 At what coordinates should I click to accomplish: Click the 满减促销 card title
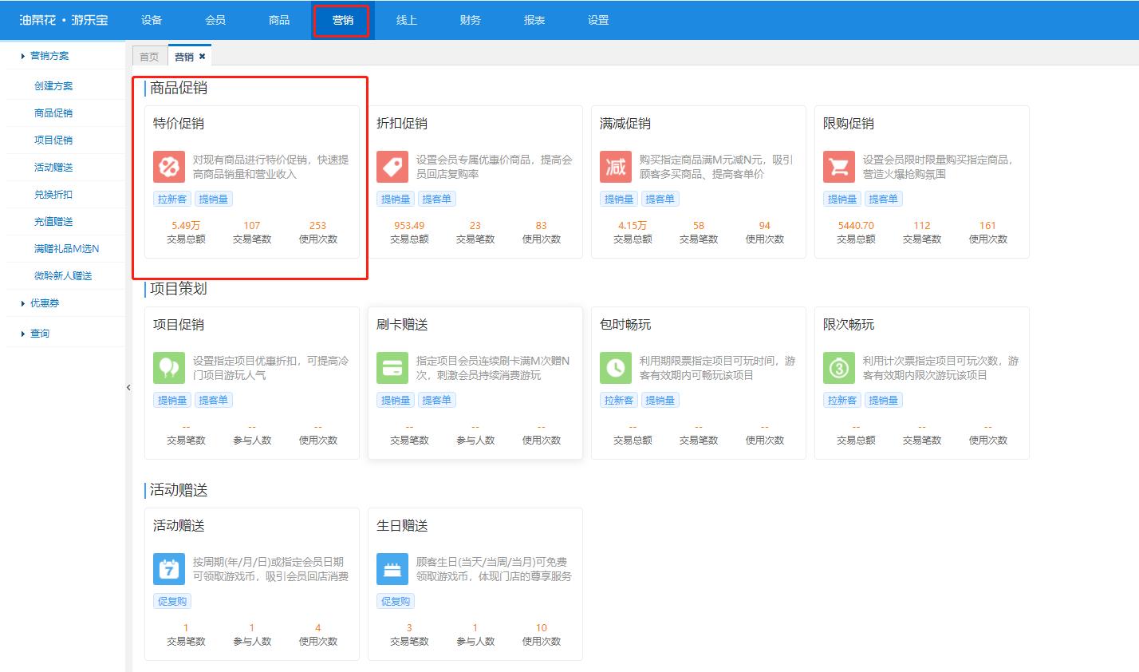point(625,124)
